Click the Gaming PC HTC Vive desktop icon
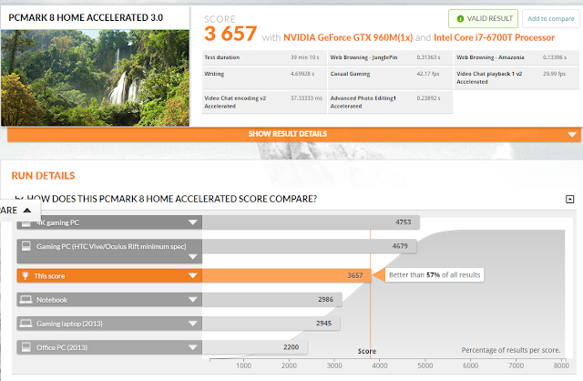The height and width of the screenshot is (381, 583). pyautogui.click(x=26, y=246)
